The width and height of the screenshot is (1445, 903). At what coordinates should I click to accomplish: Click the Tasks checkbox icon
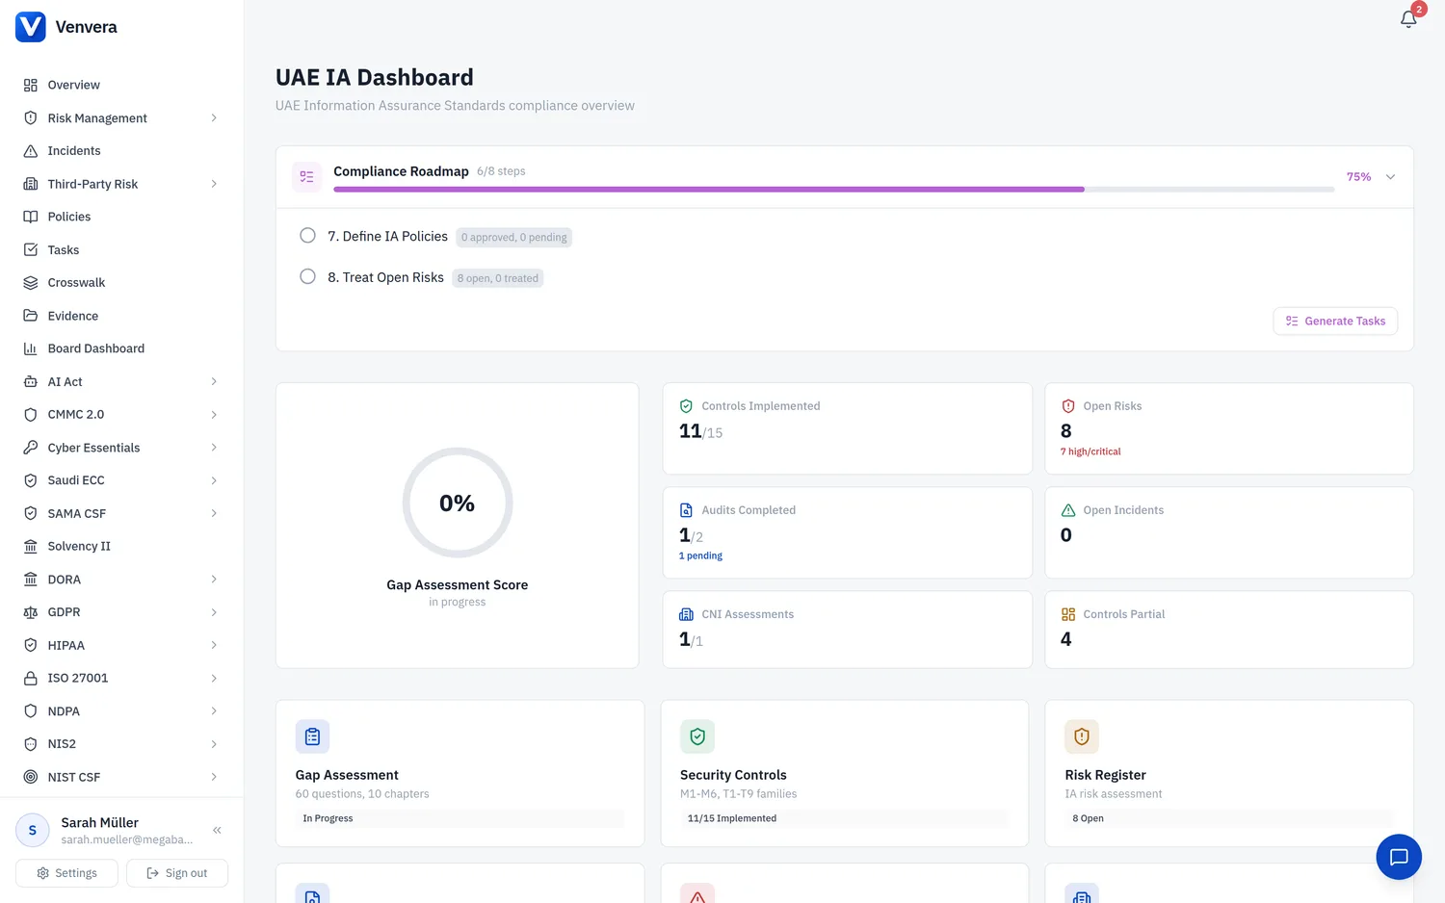[31, 250]
